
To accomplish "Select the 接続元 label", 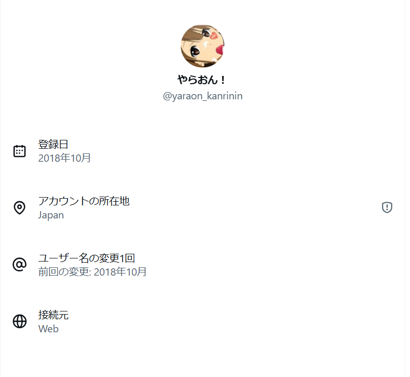I will (x=53, y=315).
